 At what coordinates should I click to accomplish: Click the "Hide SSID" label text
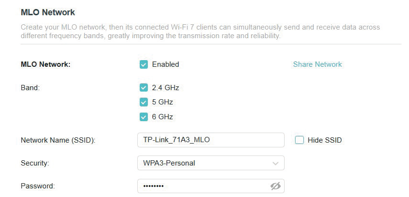coord(324,140)
